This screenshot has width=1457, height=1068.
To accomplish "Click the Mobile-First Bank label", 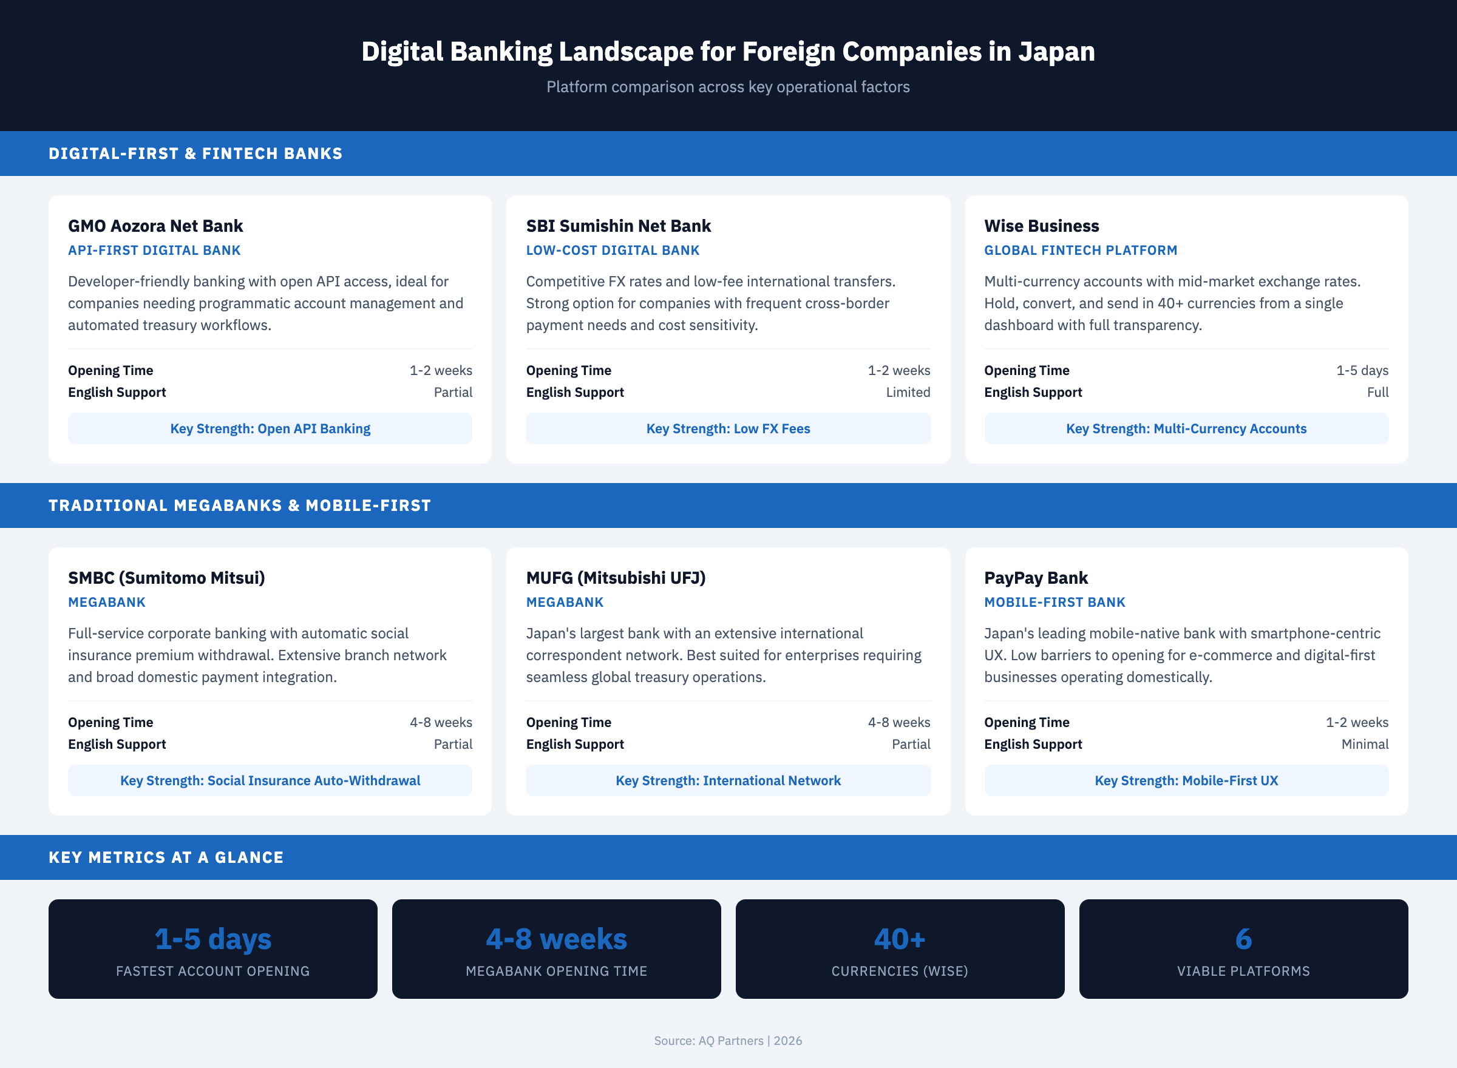I will click(x=1055, y=602).
